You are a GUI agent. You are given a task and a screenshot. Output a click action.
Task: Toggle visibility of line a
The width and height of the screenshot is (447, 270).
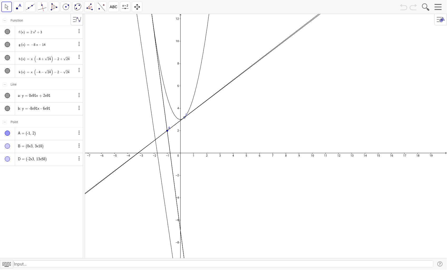point(7,96)
